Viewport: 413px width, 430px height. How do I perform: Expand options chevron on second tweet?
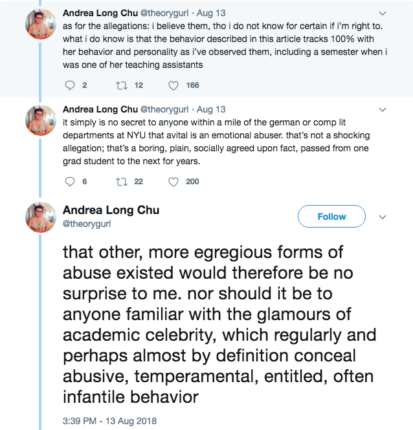(383, 109)
